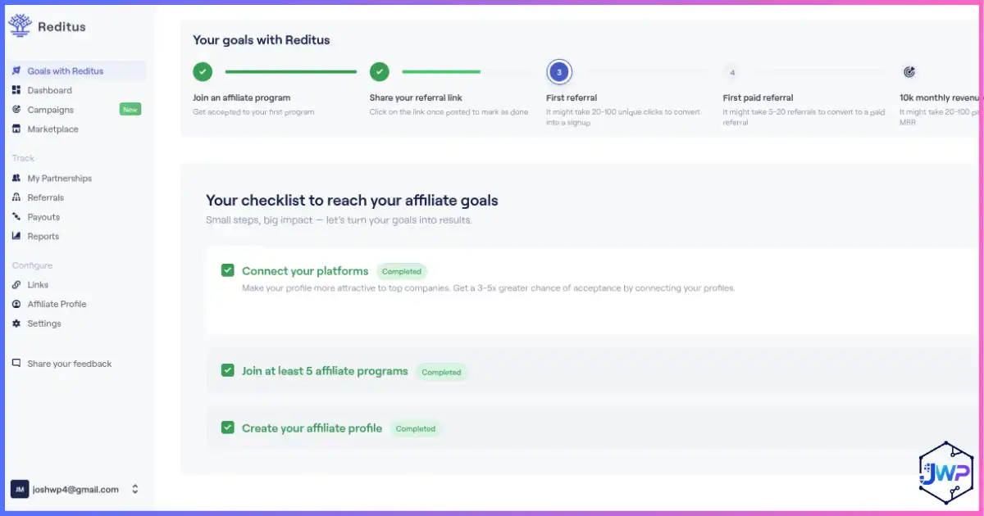
Task: Click the Goals with Reditus rocket icon
Action: (16, 71)
